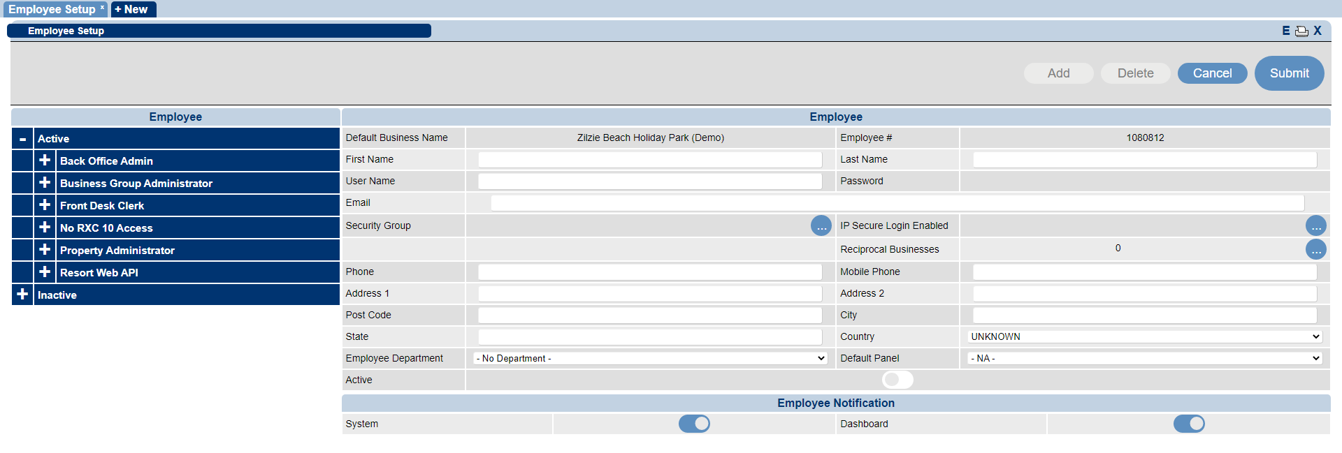Screen dimensions: 1342x453
Task: Focus the Email input field
Action: [x=897, y=203]
